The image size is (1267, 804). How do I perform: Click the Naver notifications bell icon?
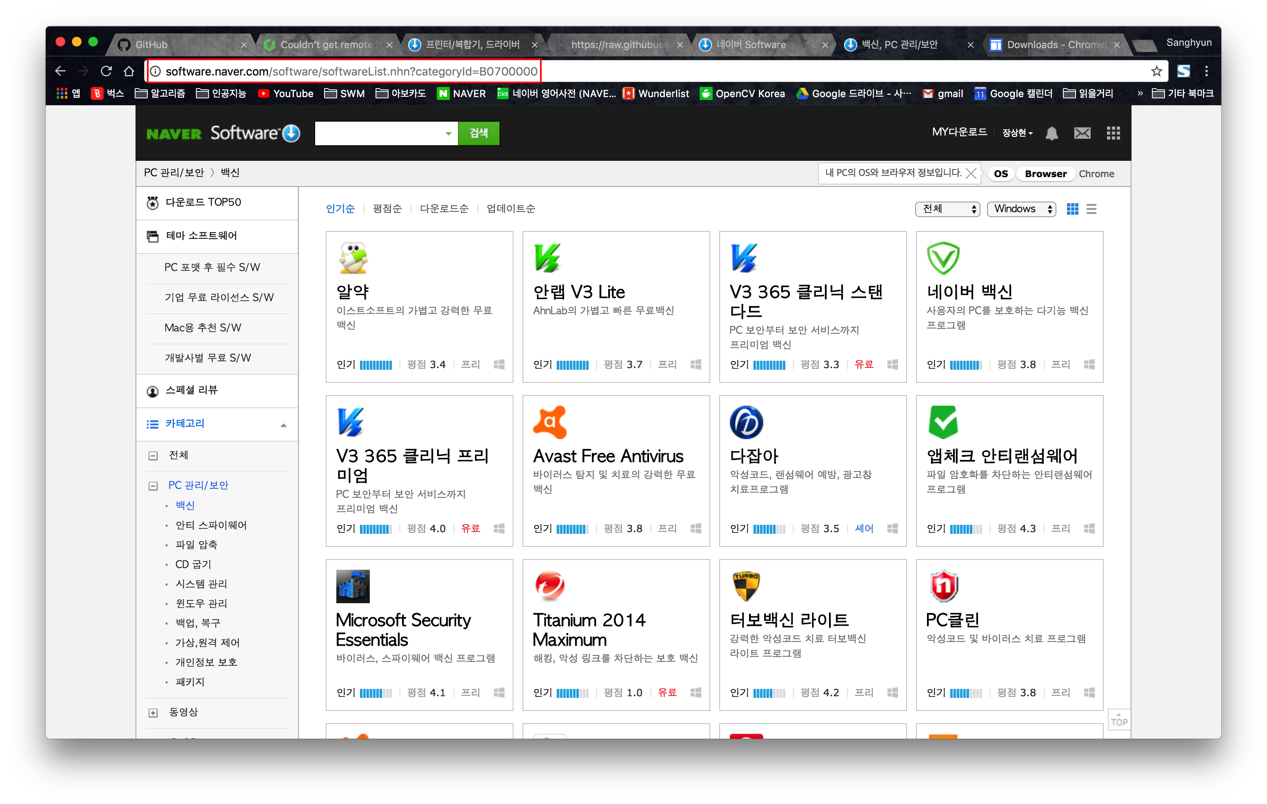[x=1051, y=133]
